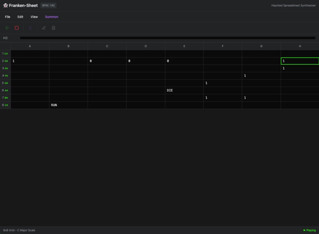The image size is (319, 234).
Task: Select cell G7 containing 1
Action: (x=261, y=98)
